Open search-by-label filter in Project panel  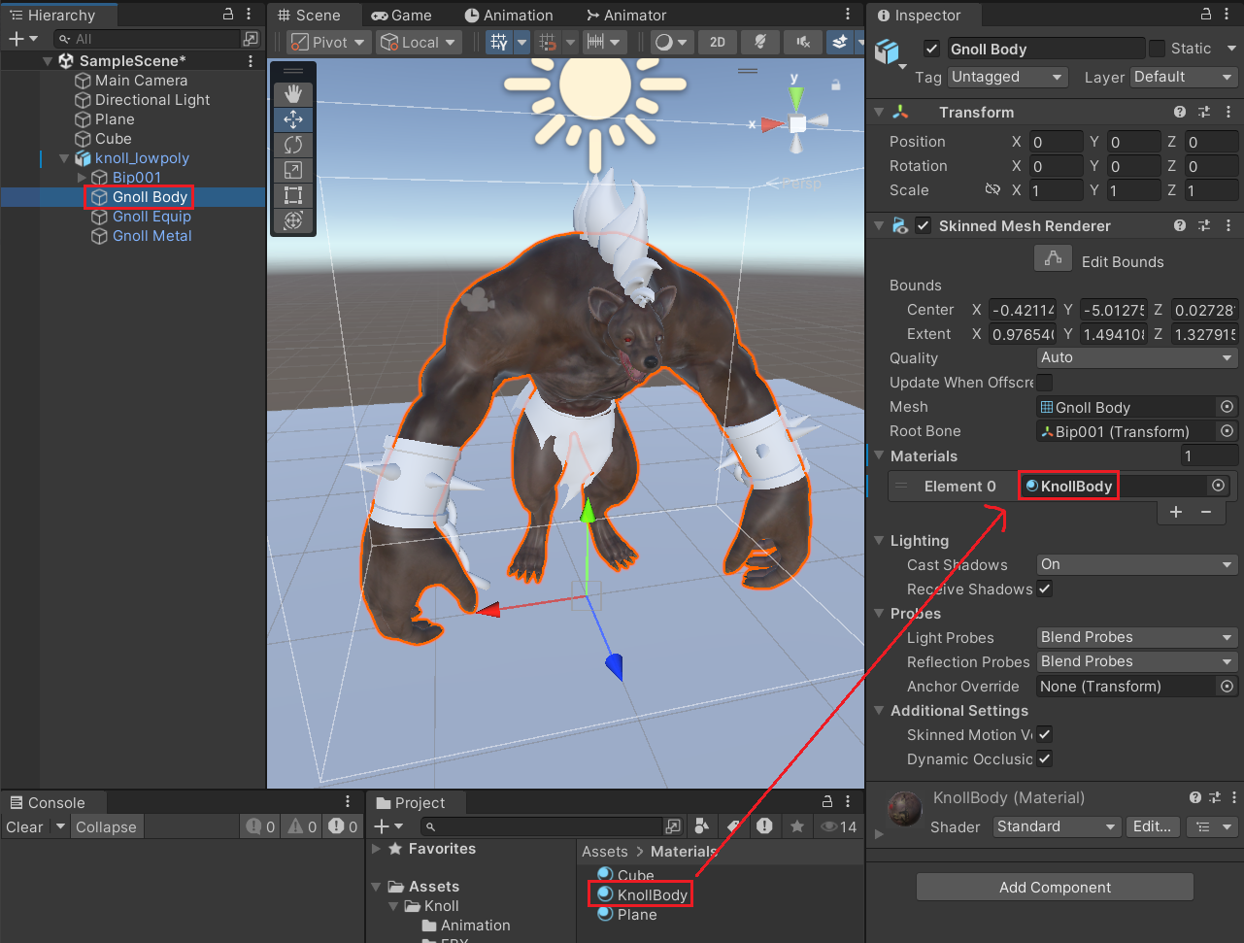pos(733,826)
